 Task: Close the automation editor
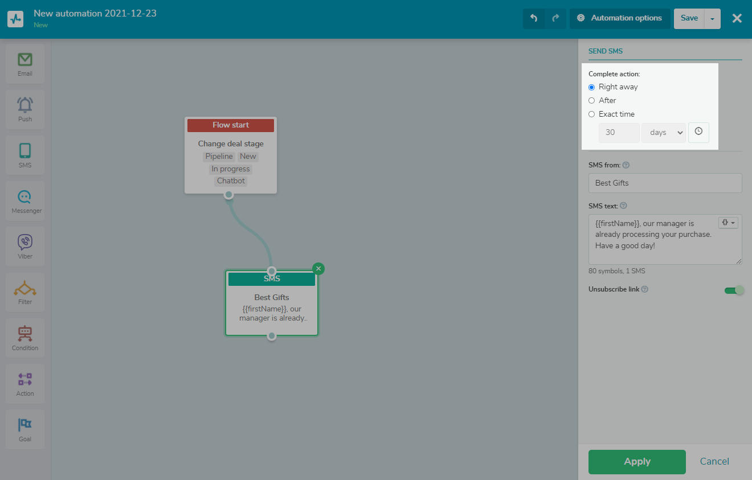[x=737, y=18]
